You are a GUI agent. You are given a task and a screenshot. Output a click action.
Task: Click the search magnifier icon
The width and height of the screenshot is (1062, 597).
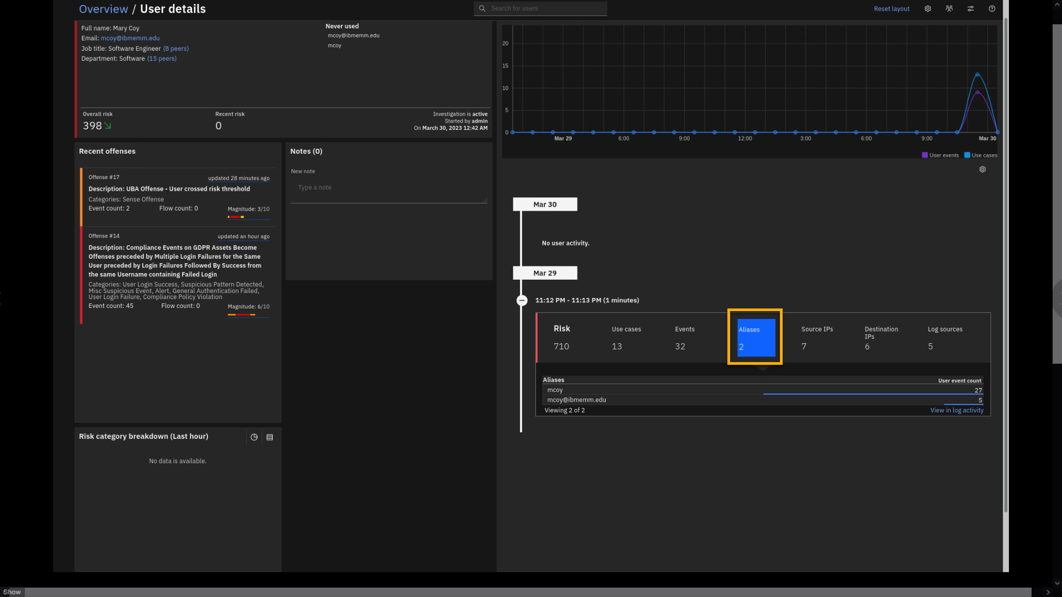[x=482, y=8]
